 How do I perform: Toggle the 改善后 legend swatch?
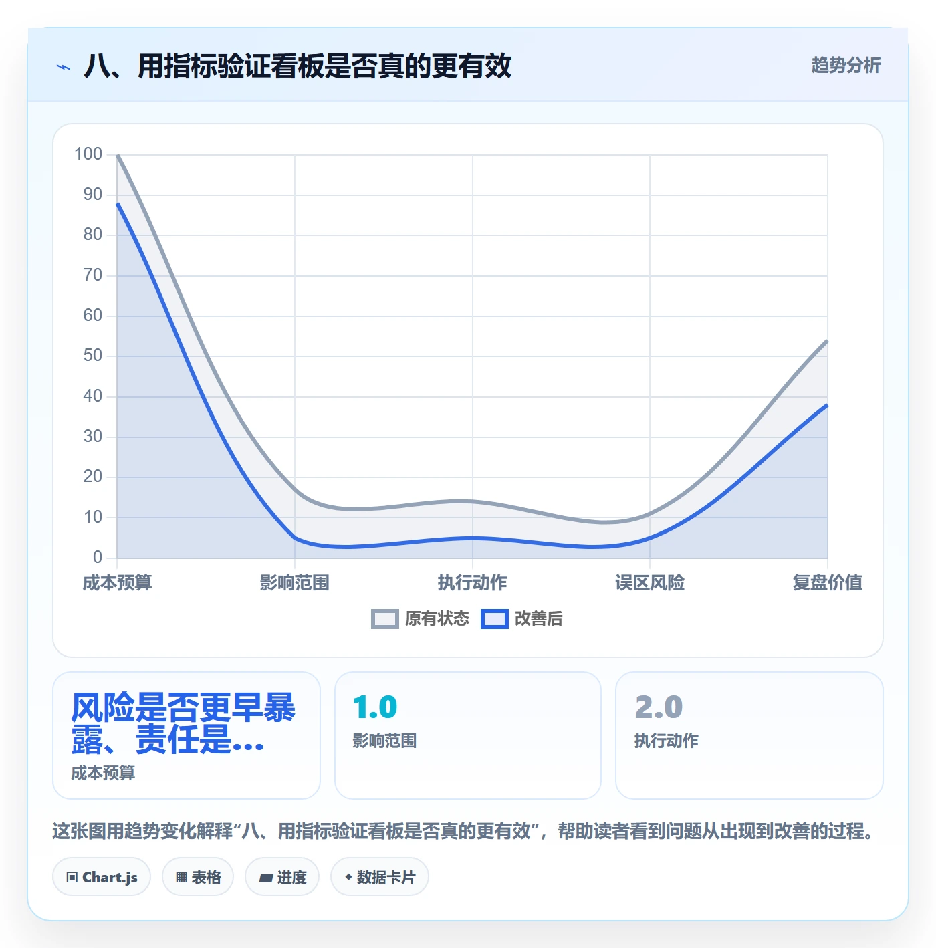495,619
